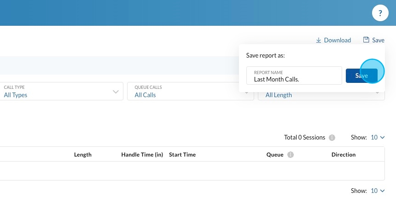
Task: Click the Download link text
Action: tap(338, 40)
